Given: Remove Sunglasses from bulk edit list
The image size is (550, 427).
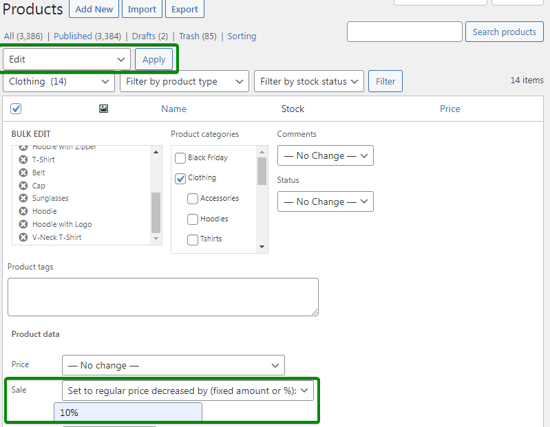Looking at the screenshot, I should [x=23, y=198].
